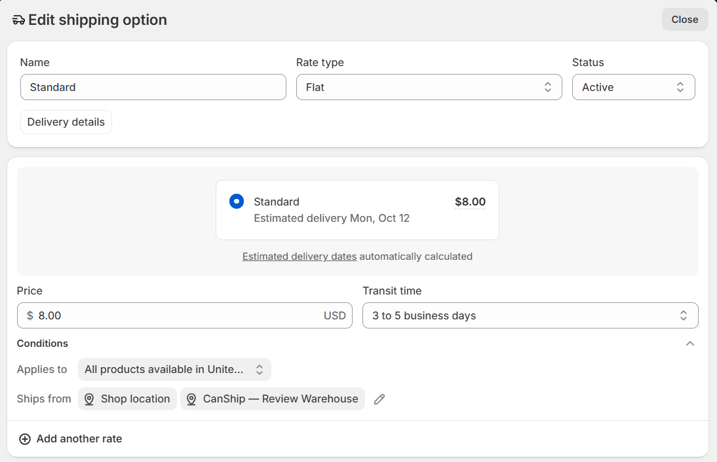Open the Status dropdown showing Active
The width and height of the screenshot is (717, 462).
click(x=633, y=87)
